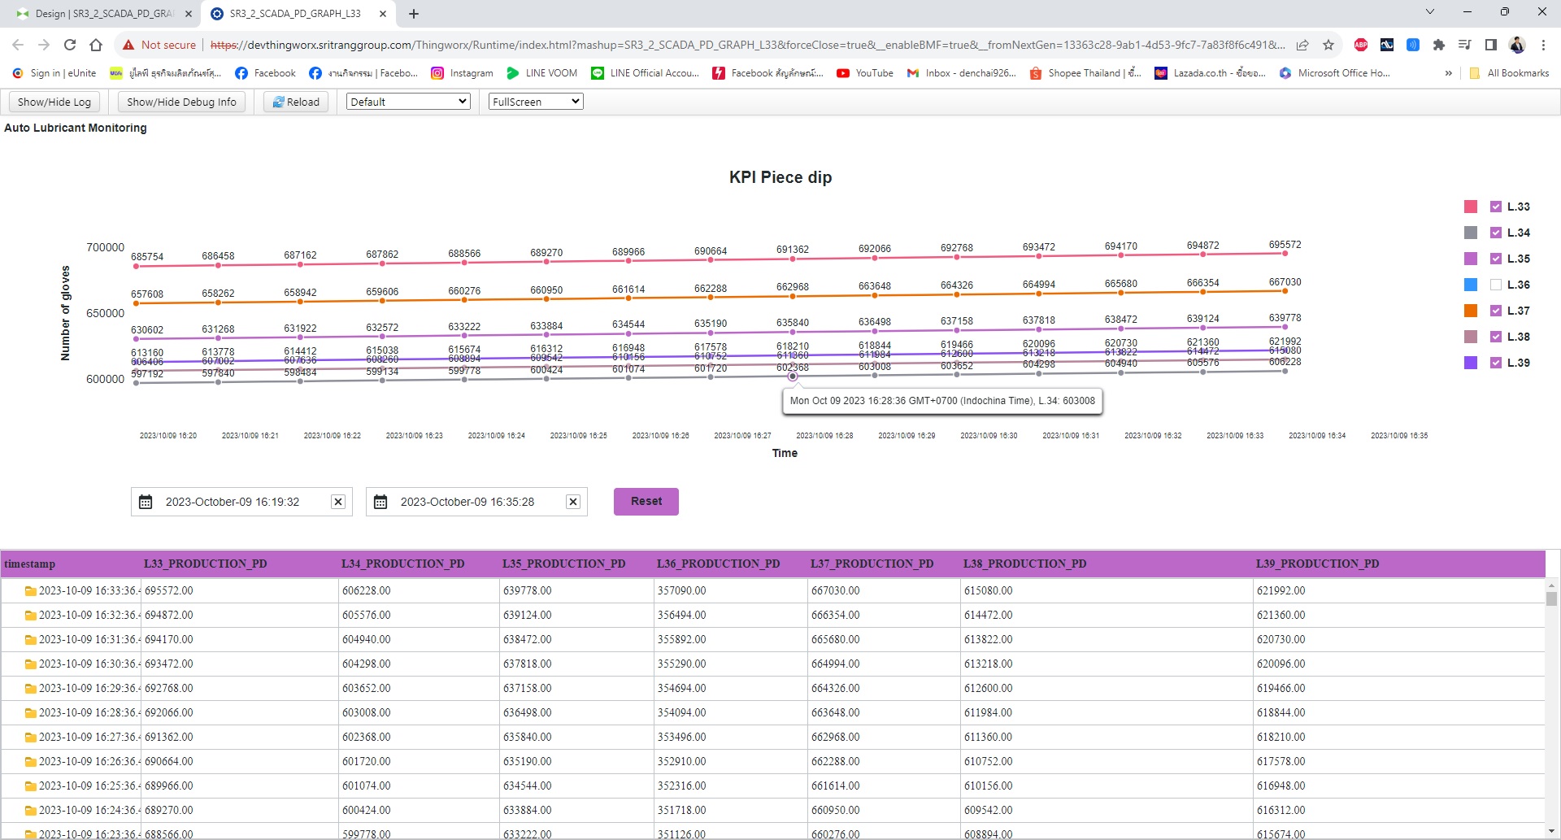Expand the hidden bookmarks chevron
This screenshot has height=840, width=1561.
1448,73
